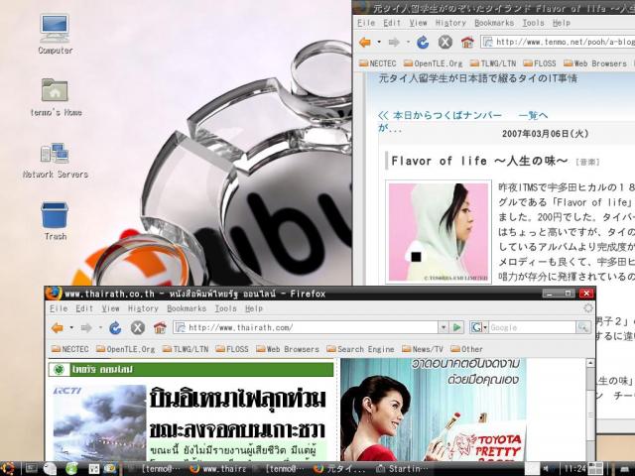
Task: Click the FLOSS bookmark in the thairath window
Action: click(232, 349)
